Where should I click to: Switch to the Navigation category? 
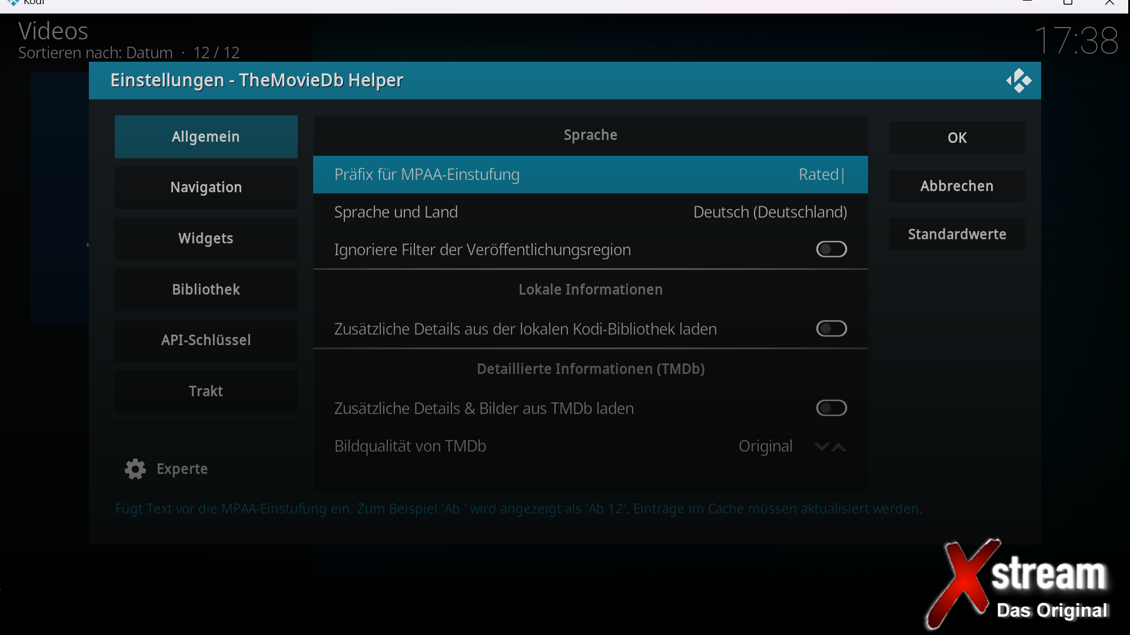tap(206, 188)
